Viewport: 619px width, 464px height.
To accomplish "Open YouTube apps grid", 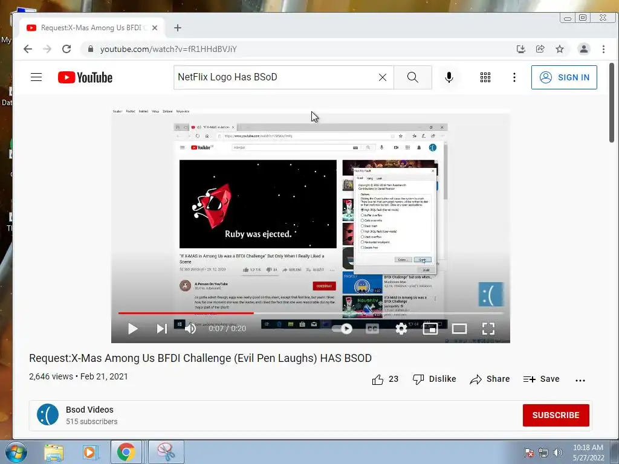I will click(x=485, y=77).
